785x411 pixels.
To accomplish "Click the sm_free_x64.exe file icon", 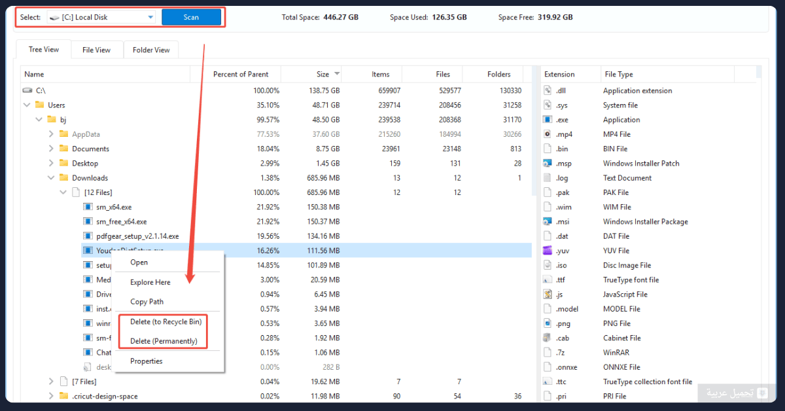I will click(x=88, y=221).
